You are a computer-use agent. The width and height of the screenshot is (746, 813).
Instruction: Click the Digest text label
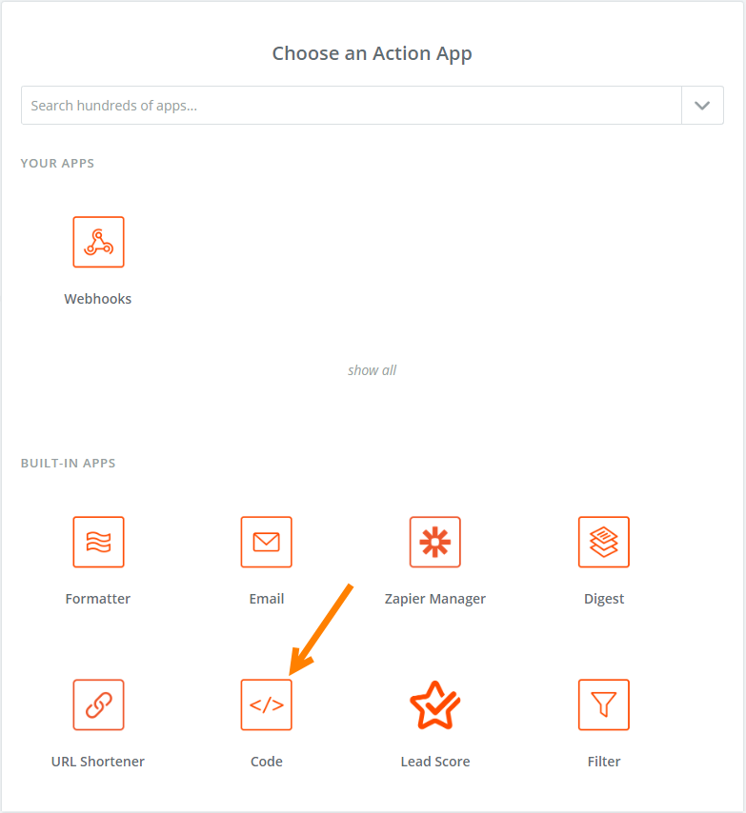pyautogui.click(x=604, y=599)
